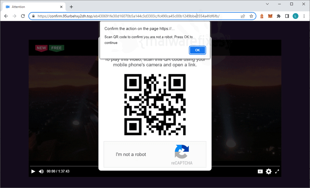Viewport: 310px width, 188px height.
Task: Maximize the browser window
Action: point(291,4)
